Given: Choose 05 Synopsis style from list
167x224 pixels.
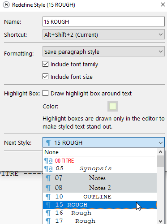Looking at the screenshot, I should [100, 168].
